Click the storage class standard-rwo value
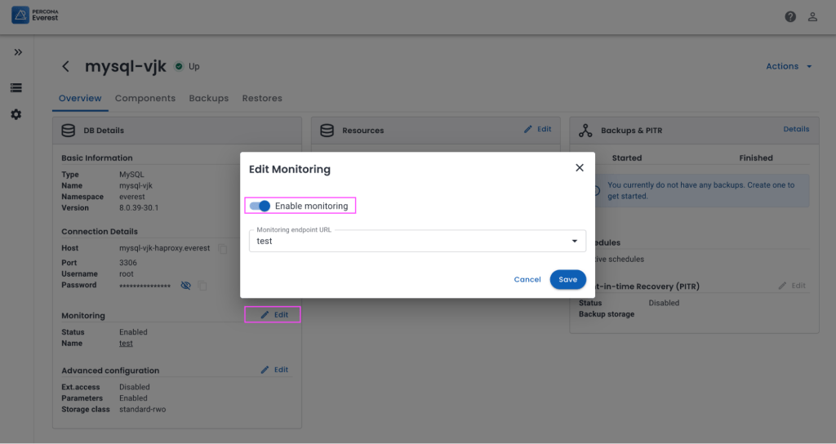The height and width of the screenshot is (444, 836). tap(142, 410)
